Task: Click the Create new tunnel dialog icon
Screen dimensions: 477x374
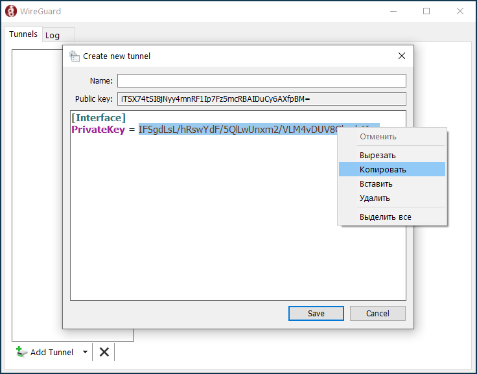Action: [74, 56]
